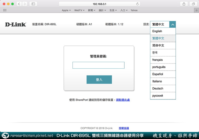
Task: Click the 登入 login button
Action: coord(99,80)
